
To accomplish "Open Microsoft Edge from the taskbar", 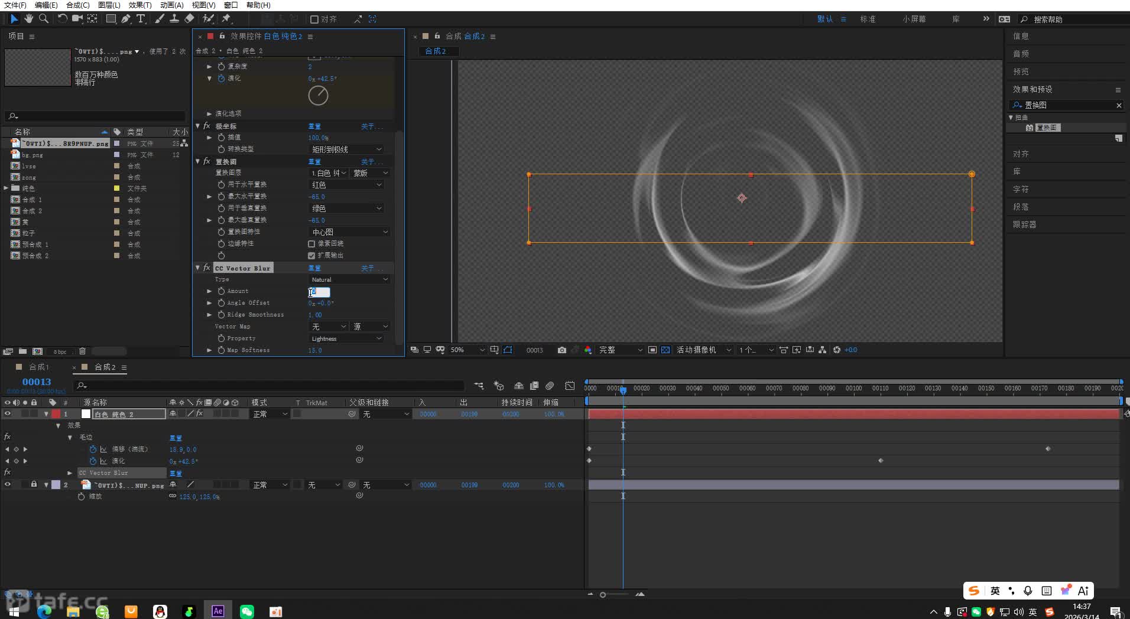I will pyautogui.click(x=44, y=611).
